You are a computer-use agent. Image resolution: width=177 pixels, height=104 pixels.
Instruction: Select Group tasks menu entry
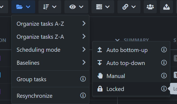[50, 79]
